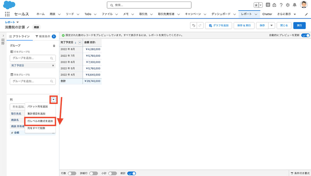The image size is (311, 176).
Task: Click the 金額 合計 column header
Action: click(x=92, y=43)
